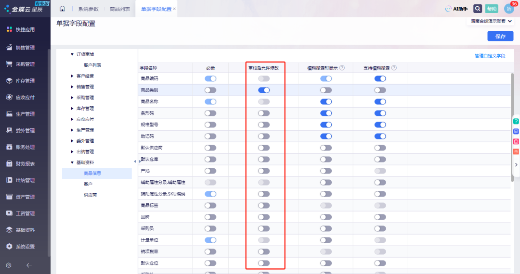Image resolution: width=520 pixels, height=274 pixels.
Task: Switch to the 系统参数 tab
Action: tap(89, 9)
